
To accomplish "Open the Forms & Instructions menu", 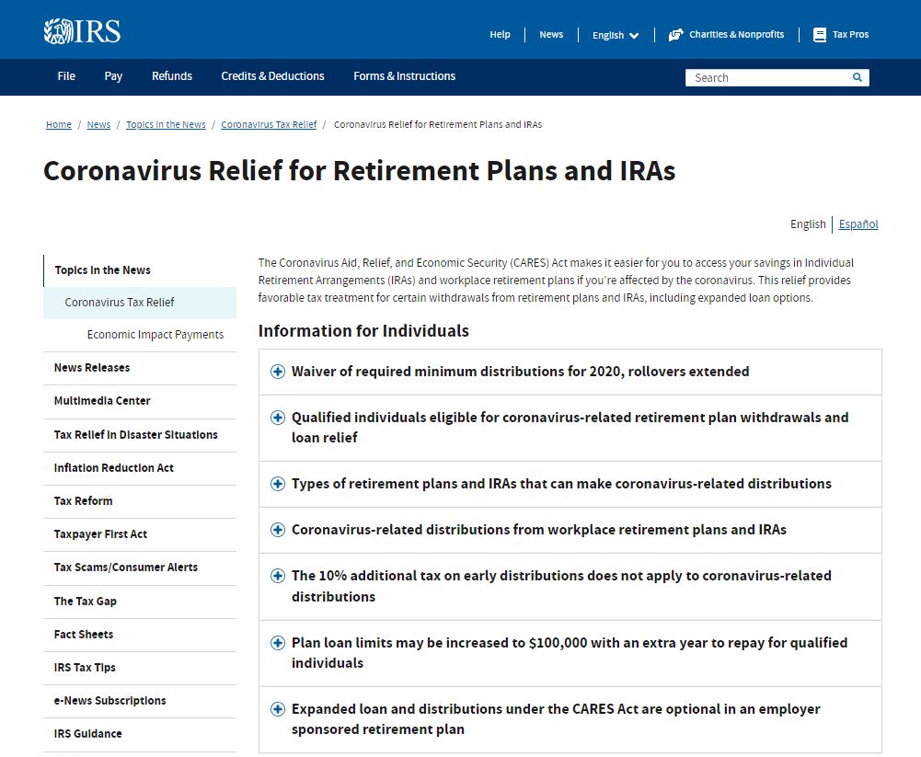I will (404, 76).
